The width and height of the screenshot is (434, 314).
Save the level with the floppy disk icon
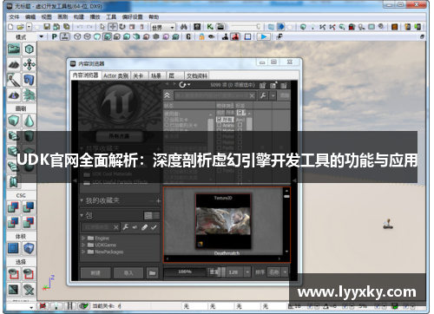[x=47, y=27]
